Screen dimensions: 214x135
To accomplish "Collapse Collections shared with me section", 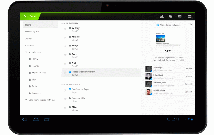I will click(26, 100).
